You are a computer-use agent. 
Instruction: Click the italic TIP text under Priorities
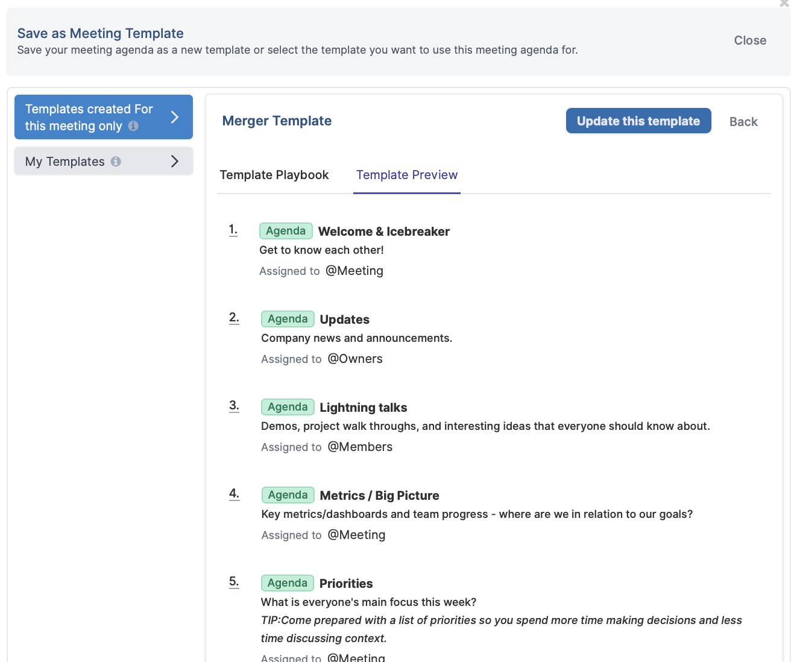point(501,629)
